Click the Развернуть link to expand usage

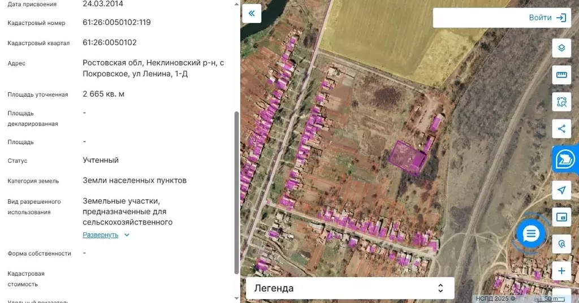coord(101,235)
